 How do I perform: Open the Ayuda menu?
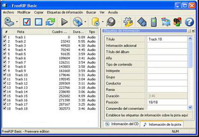coord(113,12)
